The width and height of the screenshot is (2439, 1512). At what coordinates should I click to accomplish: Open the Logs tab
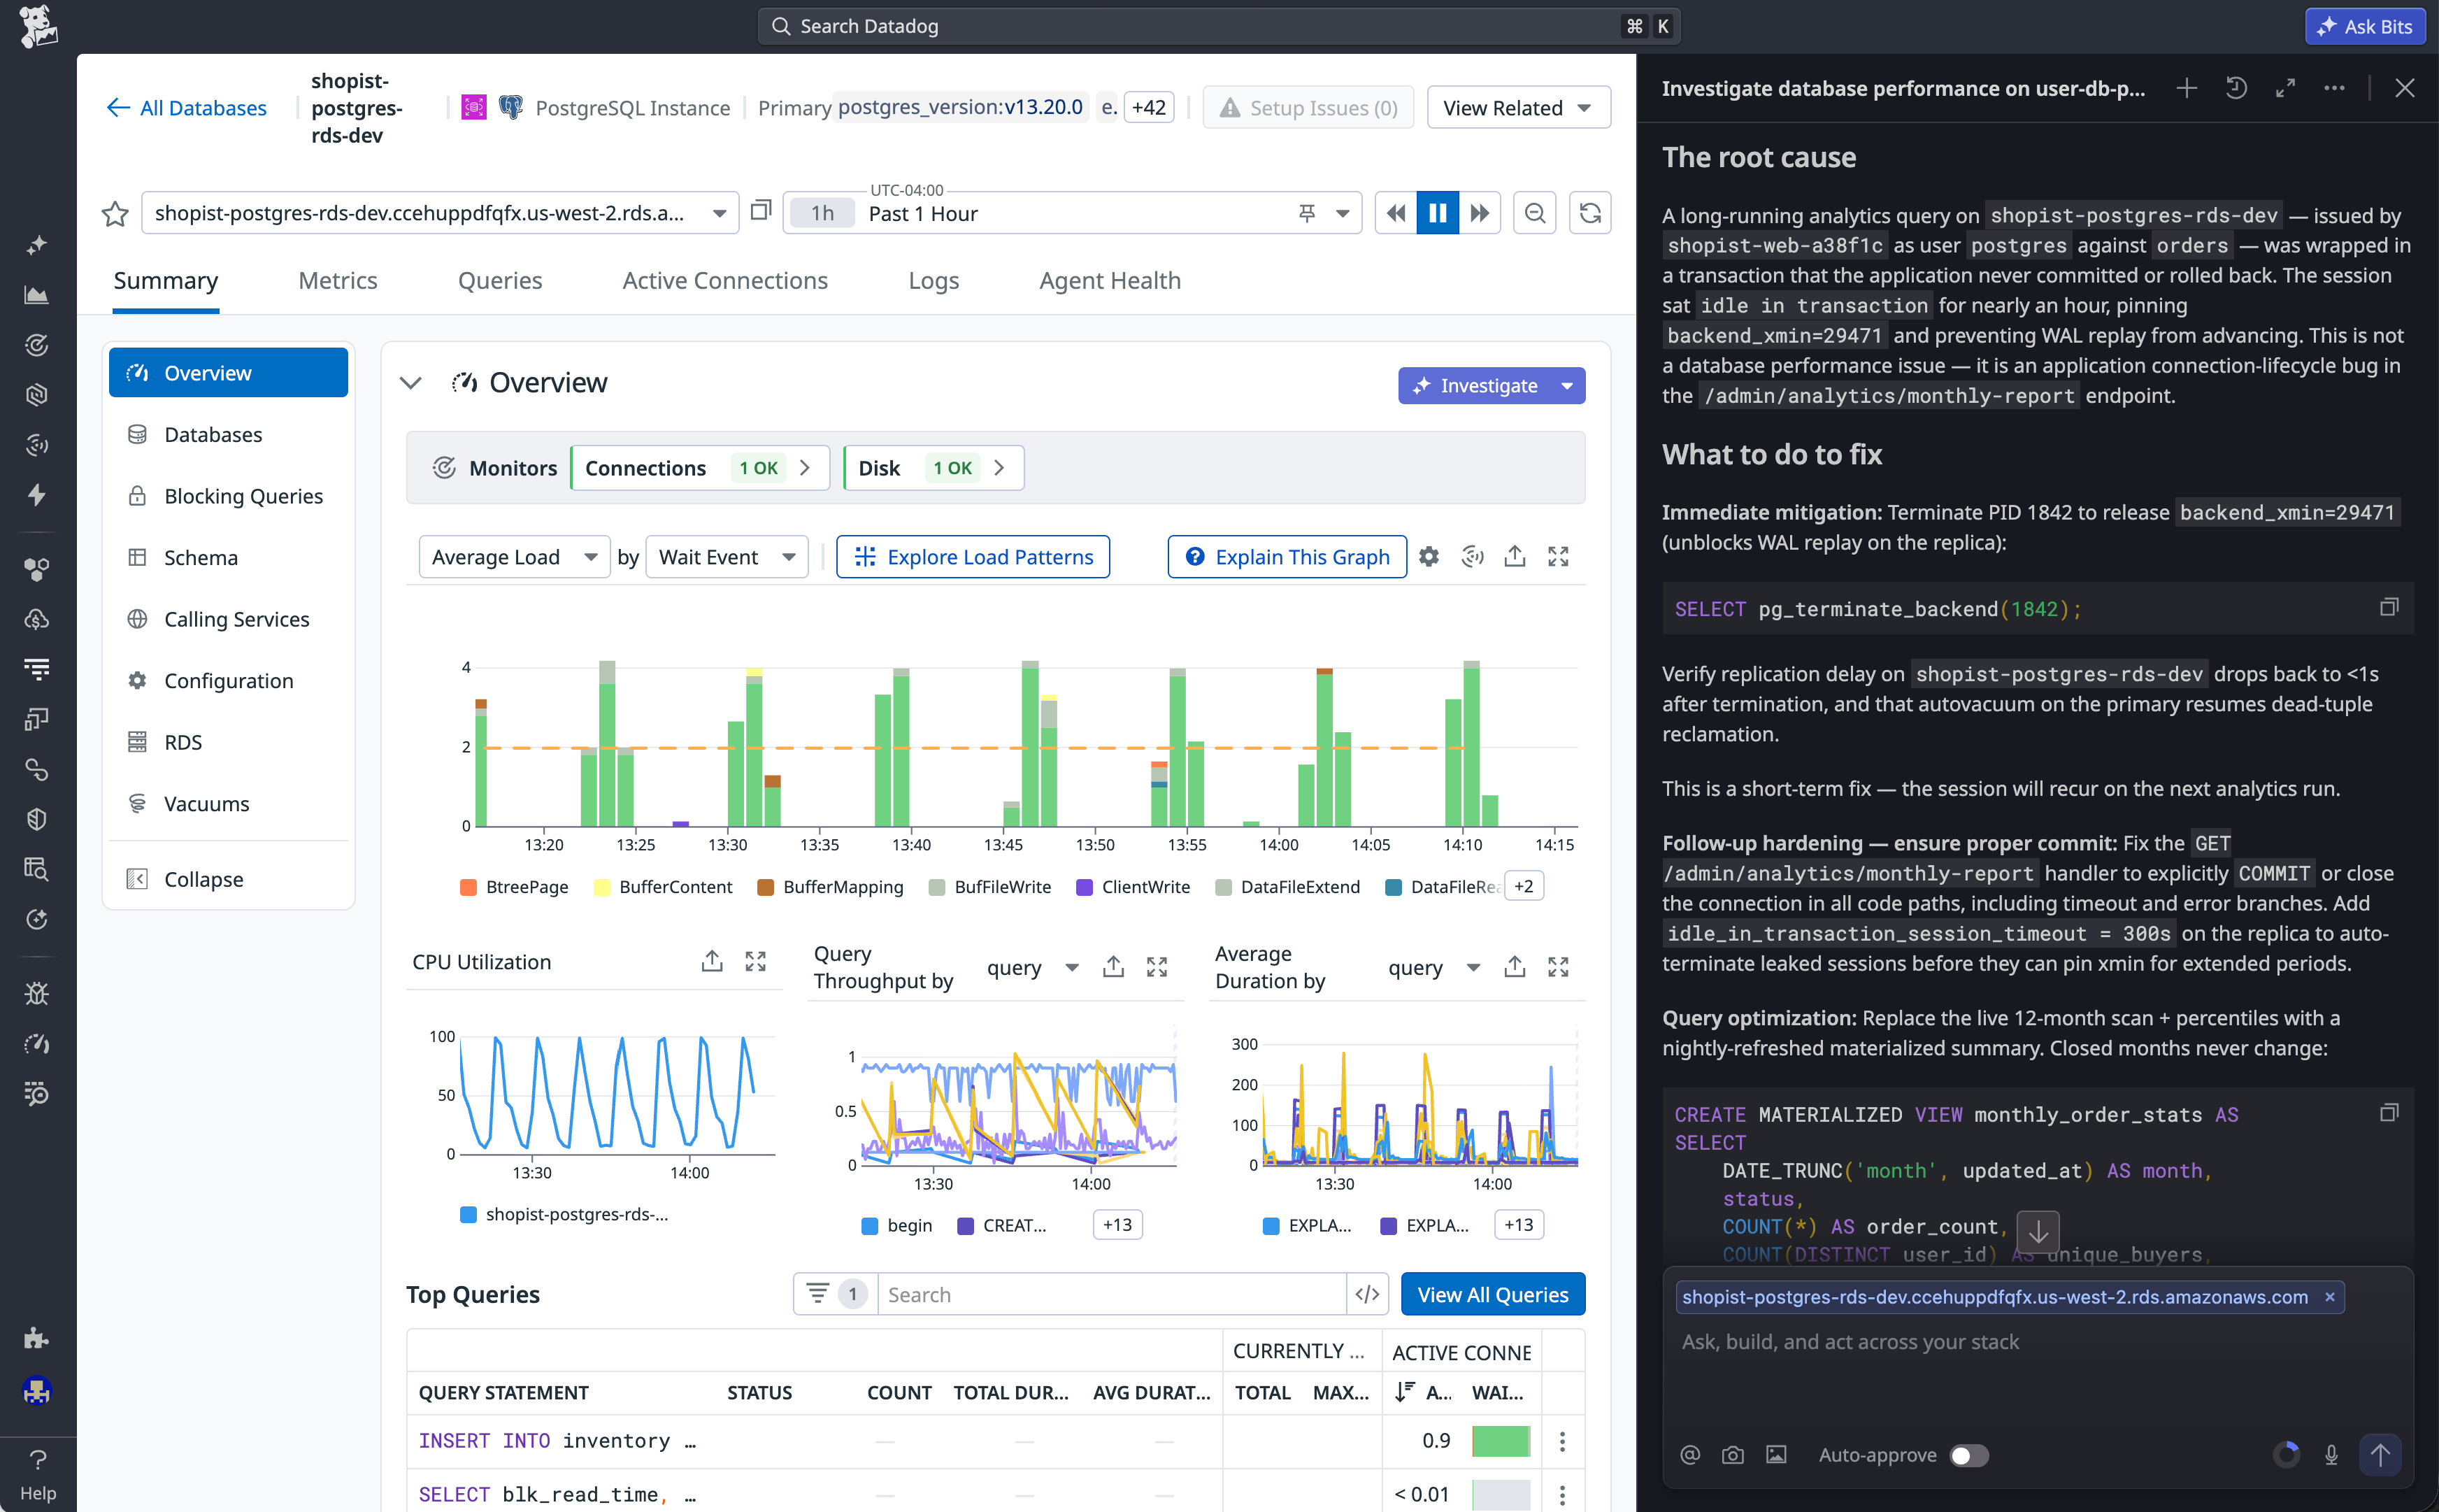point(933,281)
